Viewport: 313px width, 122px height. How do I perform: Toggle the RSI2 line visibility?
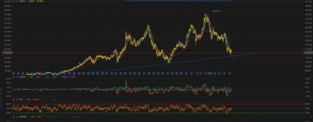46,99
